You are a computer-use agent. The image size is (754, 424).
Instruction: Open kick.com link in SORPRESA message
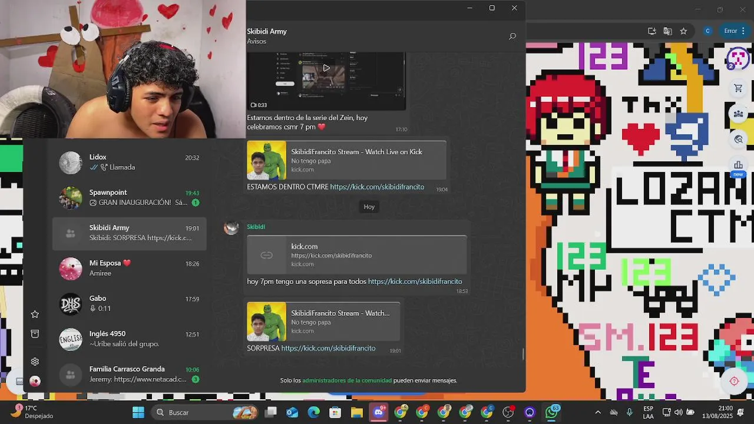click(328, 348)
